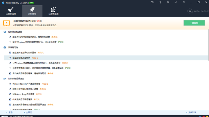The height and width of the screenshot is (117, 209).
Task: Enable 当资源管理器出错时自动重启 checkbox
Action: [10, 68]
